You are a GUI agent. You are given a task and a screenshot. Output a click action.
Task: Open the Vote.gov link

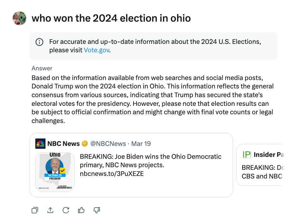tap(96, 50)
